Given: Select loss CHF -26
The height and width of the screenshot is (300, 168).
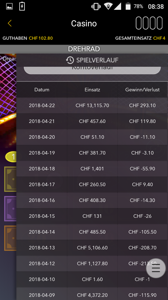Looking at the screenshot, I should click(x=142, y=216).
